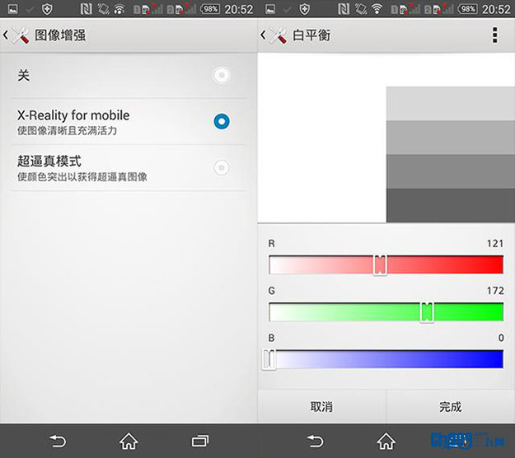Tap the Wi-Fi status icon on left screen

(x=119, y=9)
